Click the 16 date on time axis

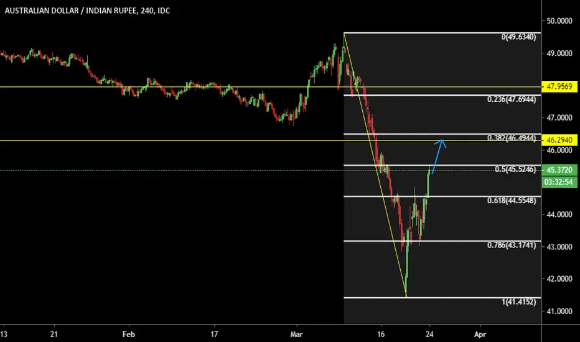[381, 335]
